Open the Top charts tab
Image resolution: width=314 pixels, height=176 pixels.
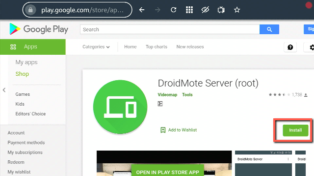(x=157, y=47)
